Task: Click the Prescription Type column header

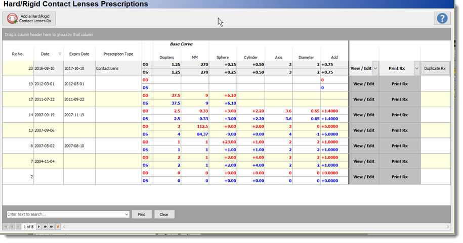Action: point(118,54)
